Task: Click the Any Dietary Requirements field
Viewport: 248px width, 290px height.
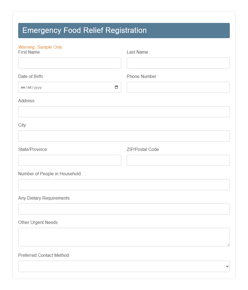Action: click(x=124, y=209)
